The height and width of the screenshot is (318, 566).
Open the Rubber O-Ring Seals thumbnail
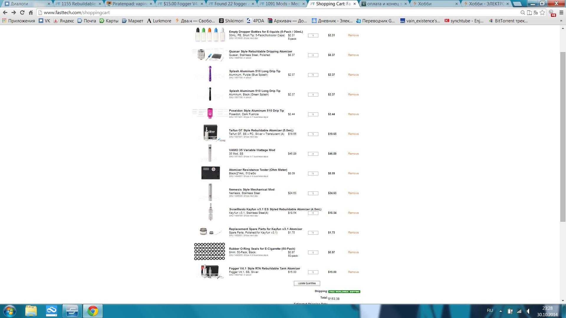pos(210,251)
